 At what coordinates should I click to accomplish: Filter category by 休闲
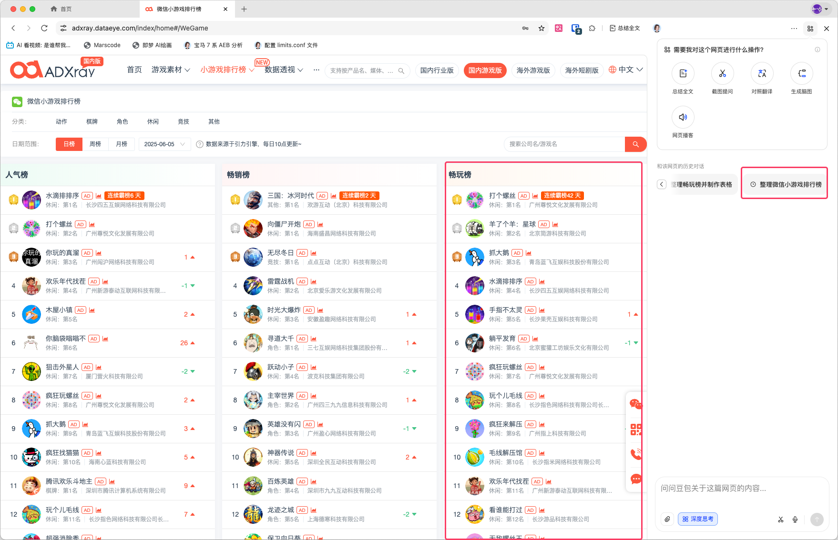pyautogui.click(x=153, y=121)
